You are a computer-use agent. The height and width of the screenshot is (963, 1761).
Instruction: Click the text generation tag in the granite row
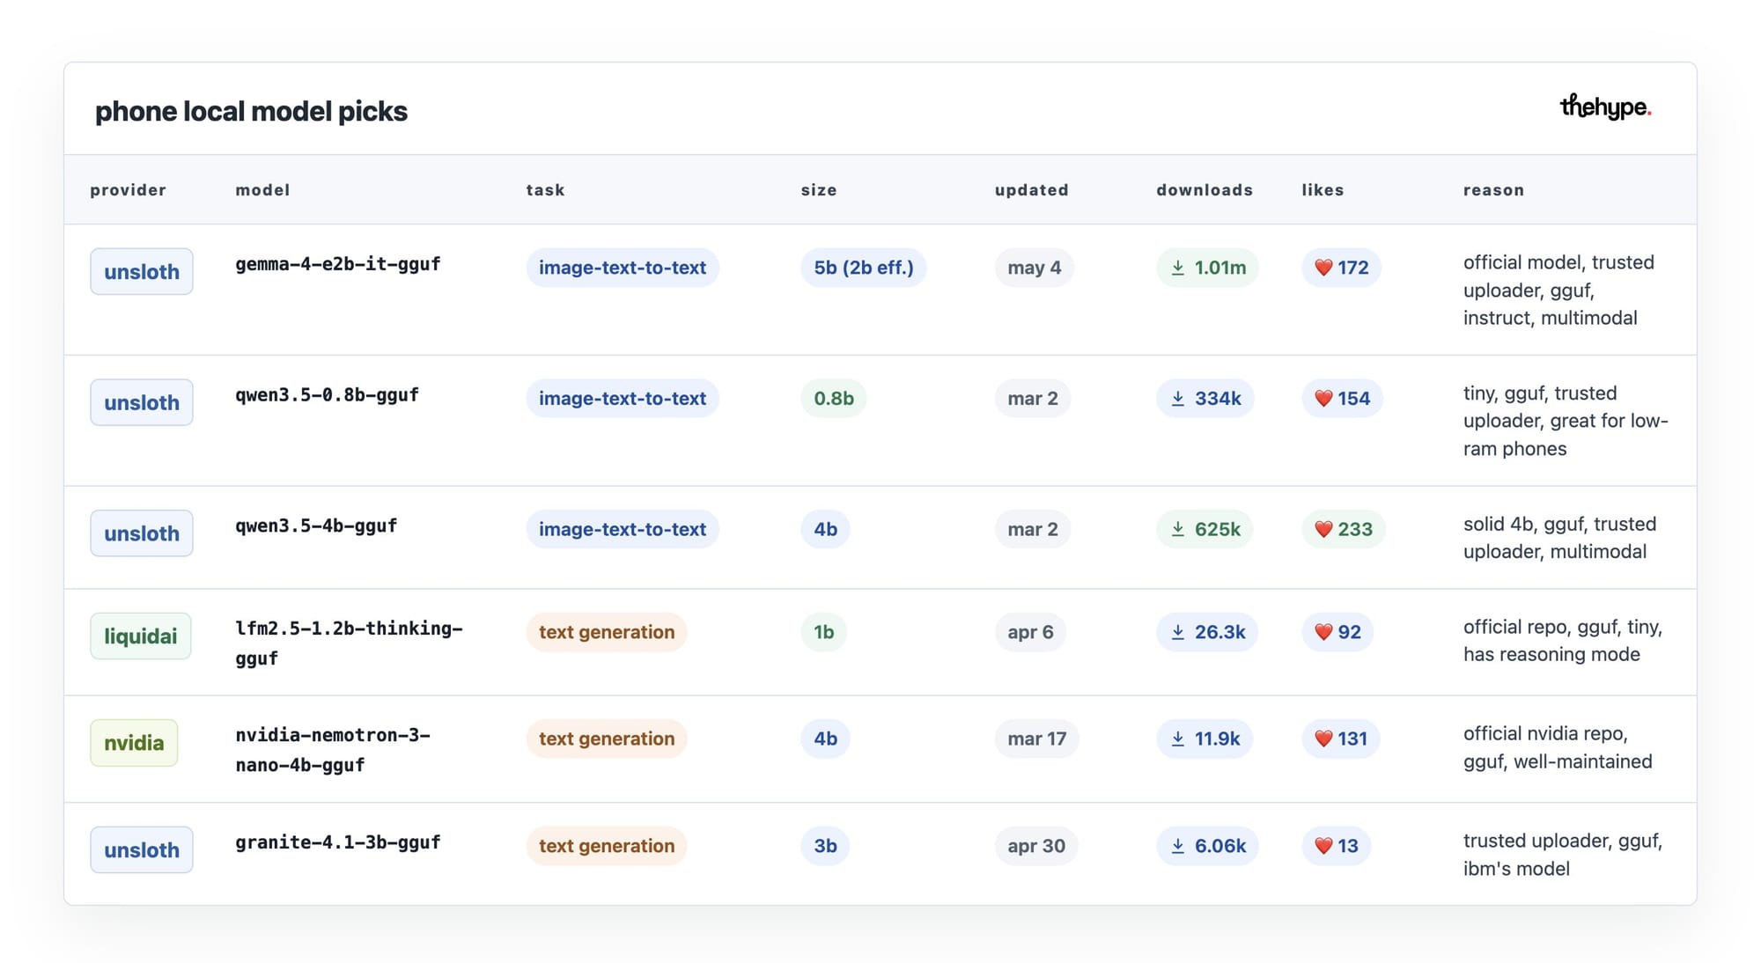pos(607,846)
